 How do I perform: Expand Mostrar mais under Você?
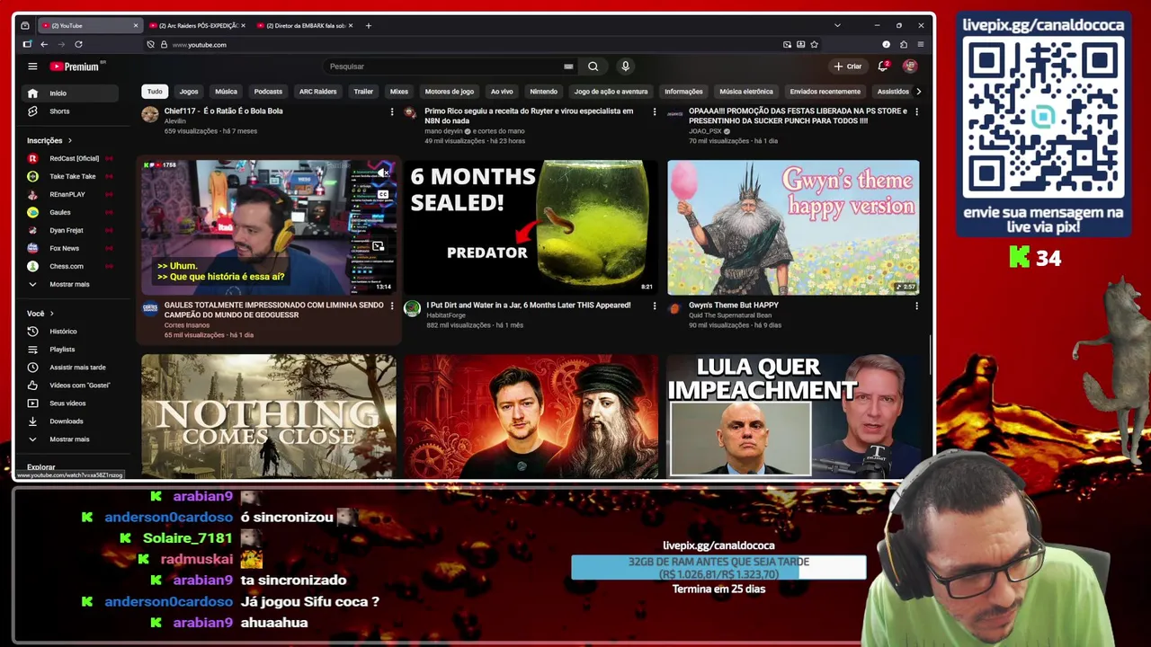tap(72, 439)
